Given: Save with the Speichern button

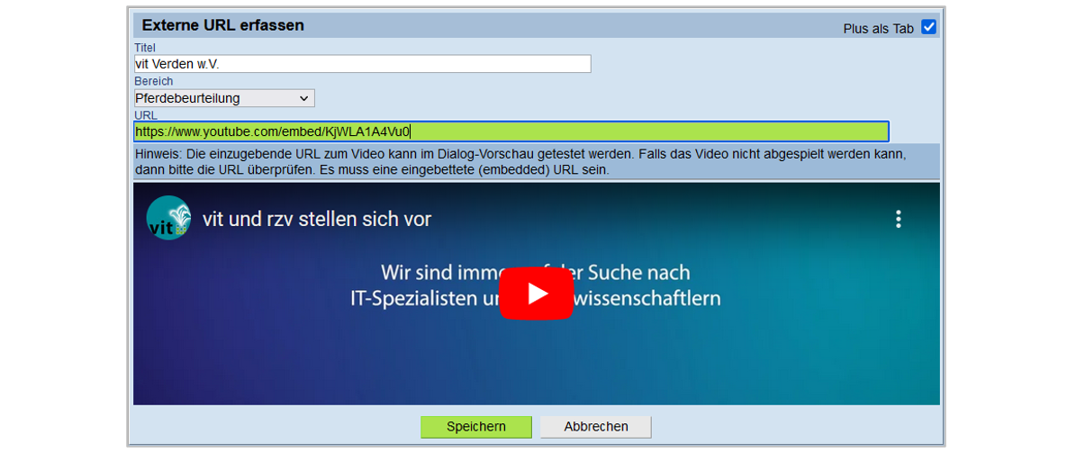Looking at the screenshot, I should click(x=476, y=427).
